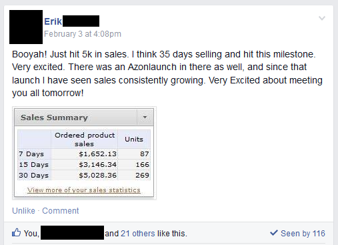Open the post options chevron menu
The image size is (338, 245).
click(322, 18)
